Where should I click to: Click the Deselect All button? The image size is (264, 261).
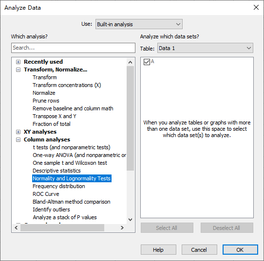[226, 228]
